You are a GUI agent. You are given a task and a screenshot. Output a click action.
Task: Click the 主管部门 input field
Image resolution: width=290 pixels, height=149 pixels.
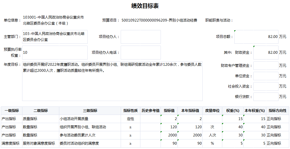(x=55, y=37)
